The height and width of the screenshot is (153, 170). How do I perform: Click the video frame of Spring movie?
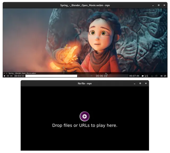85,40
